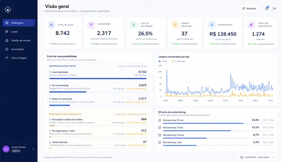
Task: Click the 8,7% remarketing rate
Action: pos(256,135)
